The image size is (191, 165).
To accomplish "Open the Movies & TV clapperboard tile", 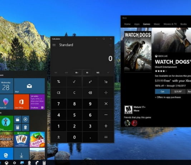I will pos(18,119).
